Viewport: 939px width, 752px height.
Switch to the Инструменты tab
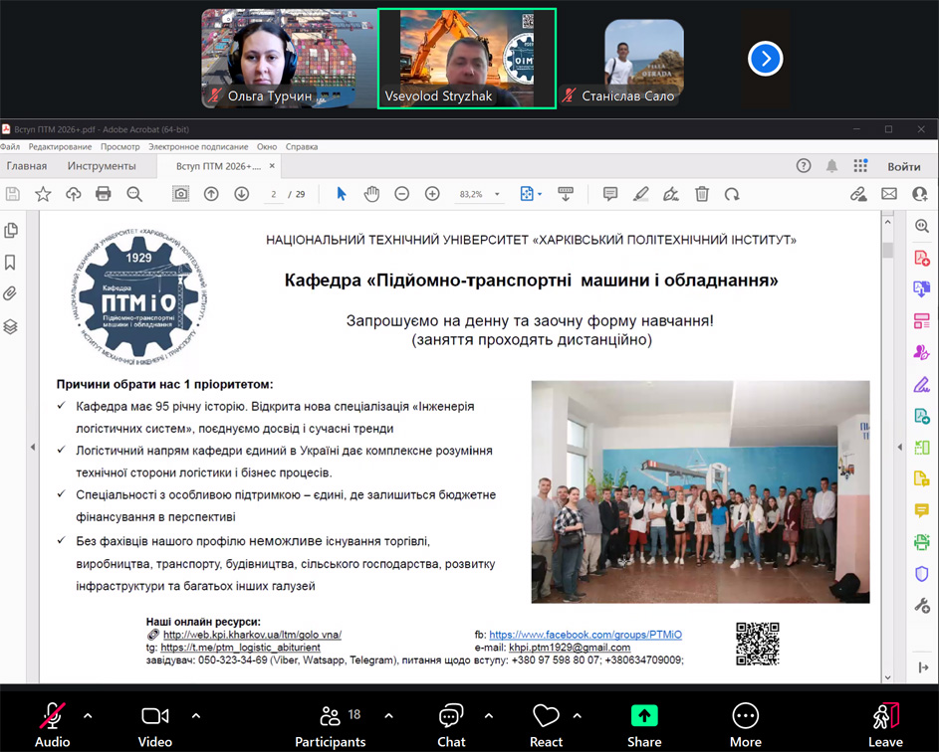[x=102, y=166]
